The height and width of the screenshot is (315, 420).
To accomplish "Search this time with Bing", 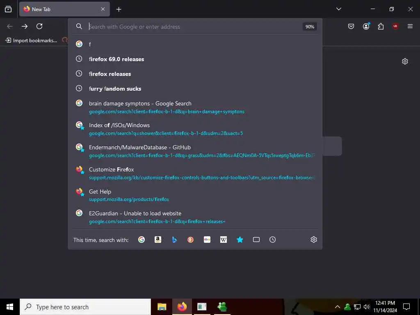I will click(x=174, y=240).
